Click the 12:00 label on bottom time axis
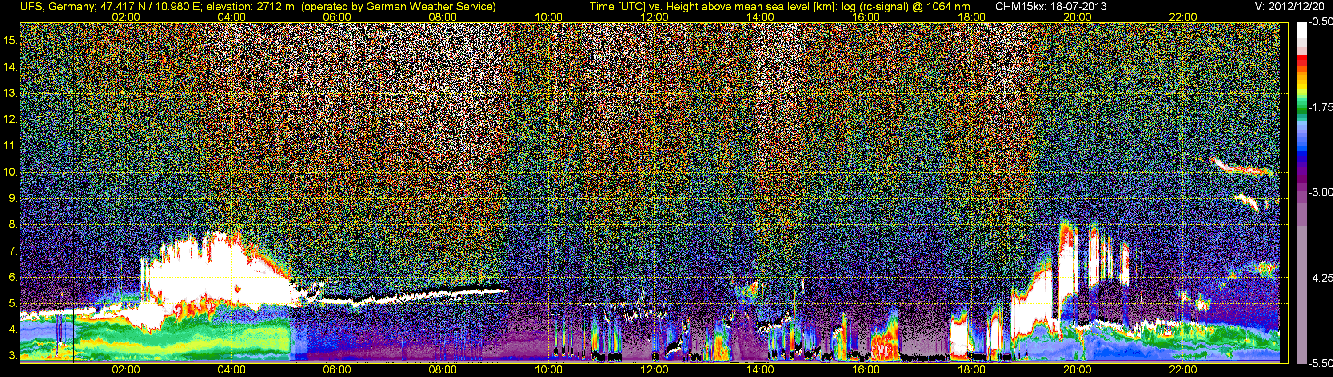The image size is (1333, 377). coord(654,370)
